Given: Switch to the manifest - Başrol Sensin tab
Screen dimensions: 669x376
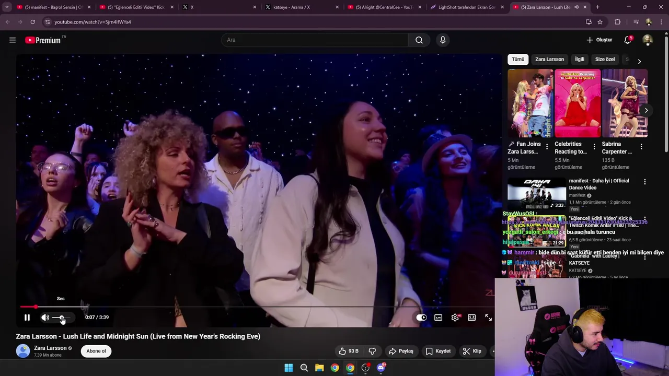Looking at the screenshot, I should coord(52,7).
